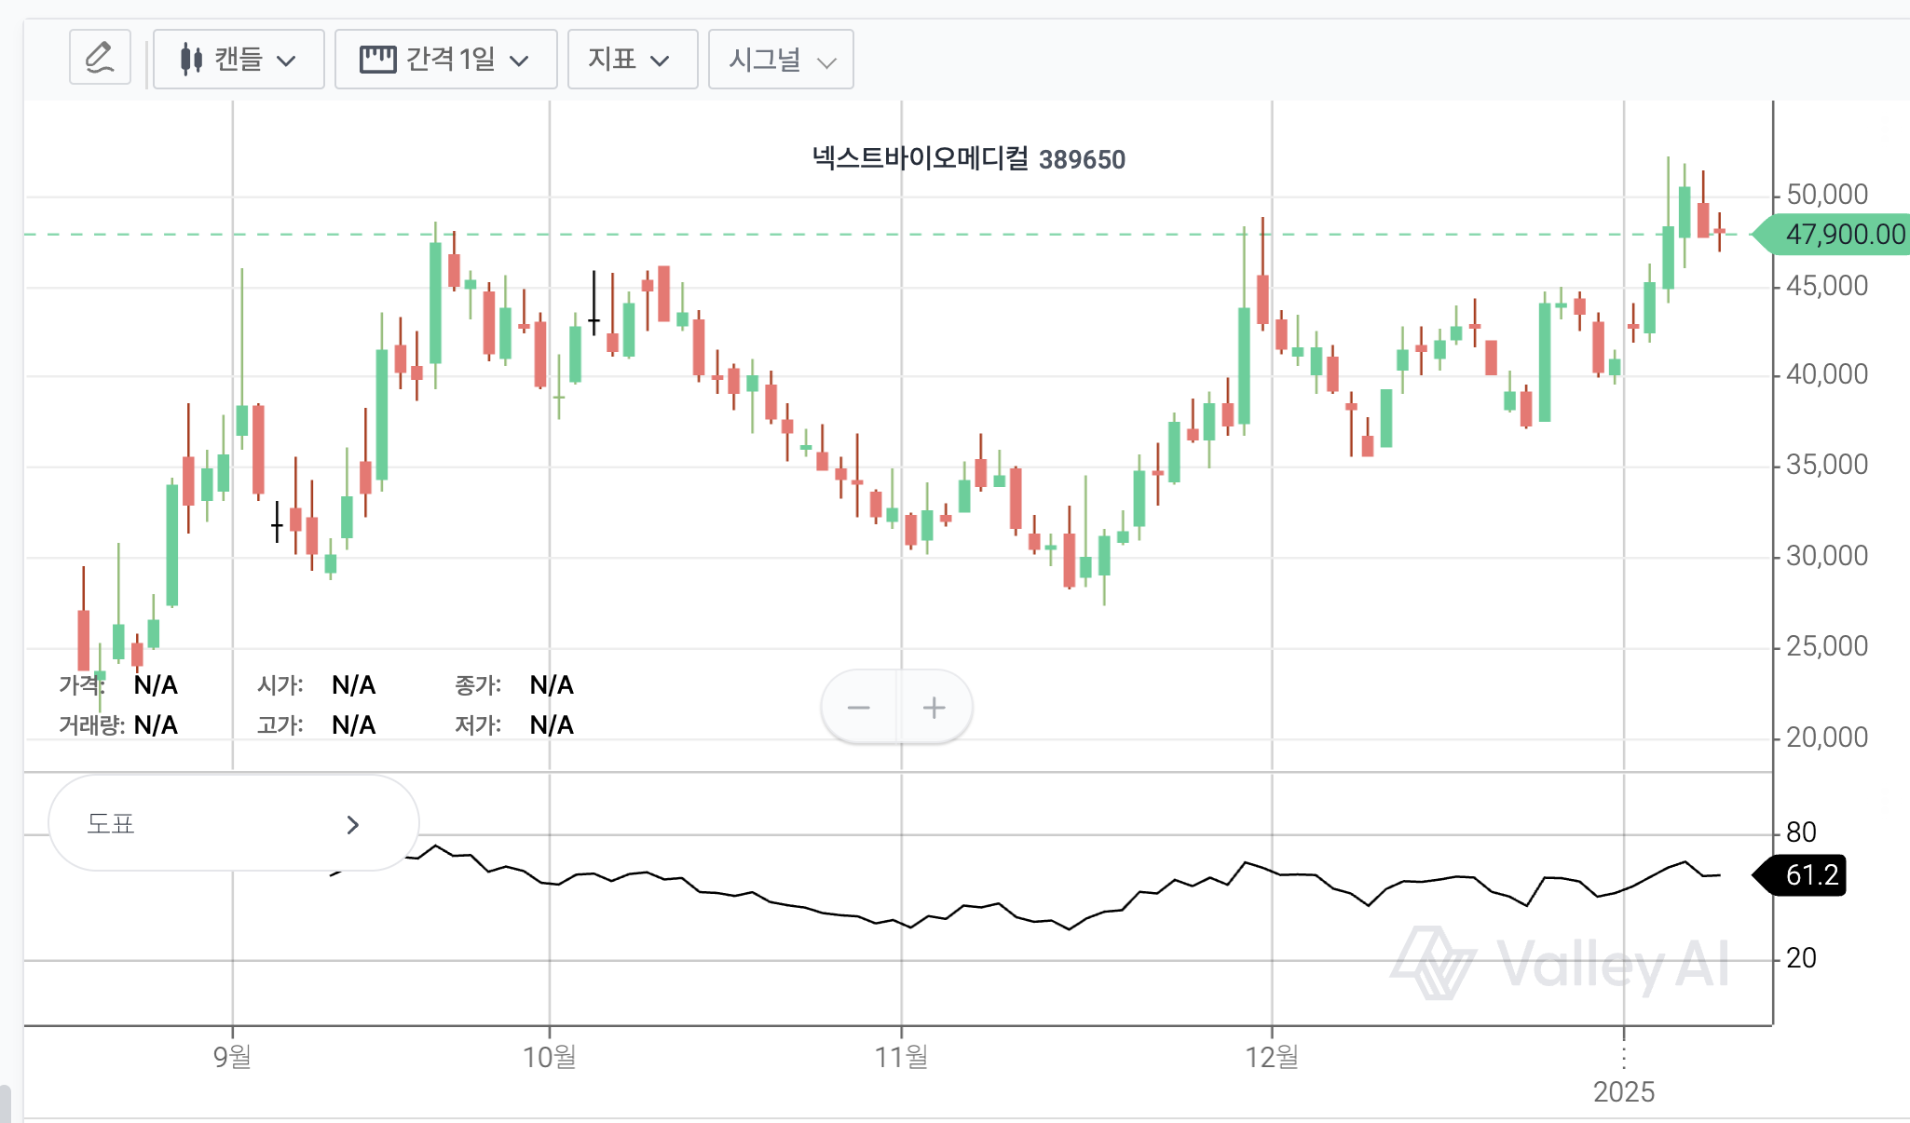Zoom in with the plus button
The image size is (1910, 1123).
point(934,708)
